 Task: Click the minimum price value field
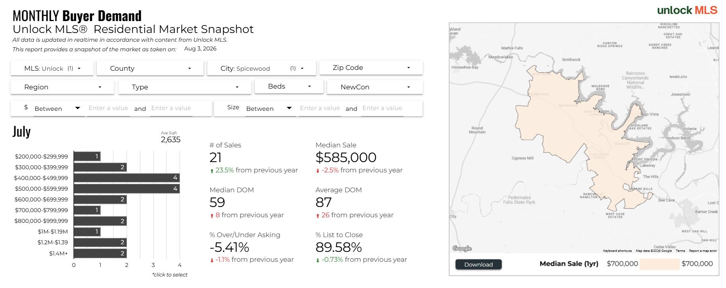click(108, 108)
